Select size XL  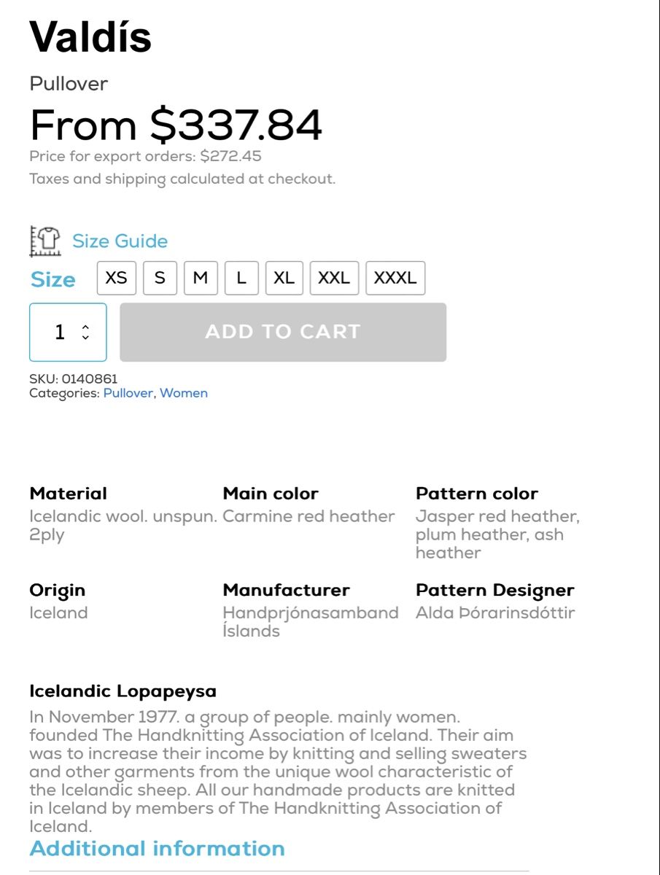tap(284, 278)
